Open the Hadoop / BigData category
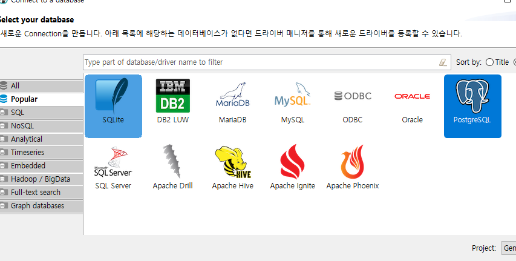 pyautogui.click(x=42, y=179)
